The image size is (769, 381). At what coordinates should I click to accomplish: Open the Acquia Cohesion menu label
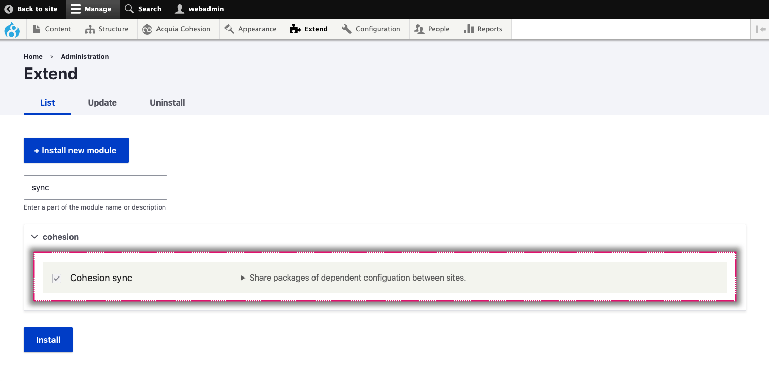183,29
